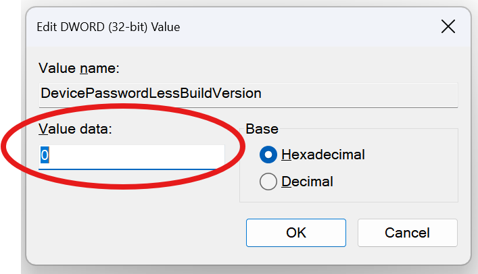Confirm the value with OK
478x274 pixels.
pyautogui.click(x=296, y=233)
